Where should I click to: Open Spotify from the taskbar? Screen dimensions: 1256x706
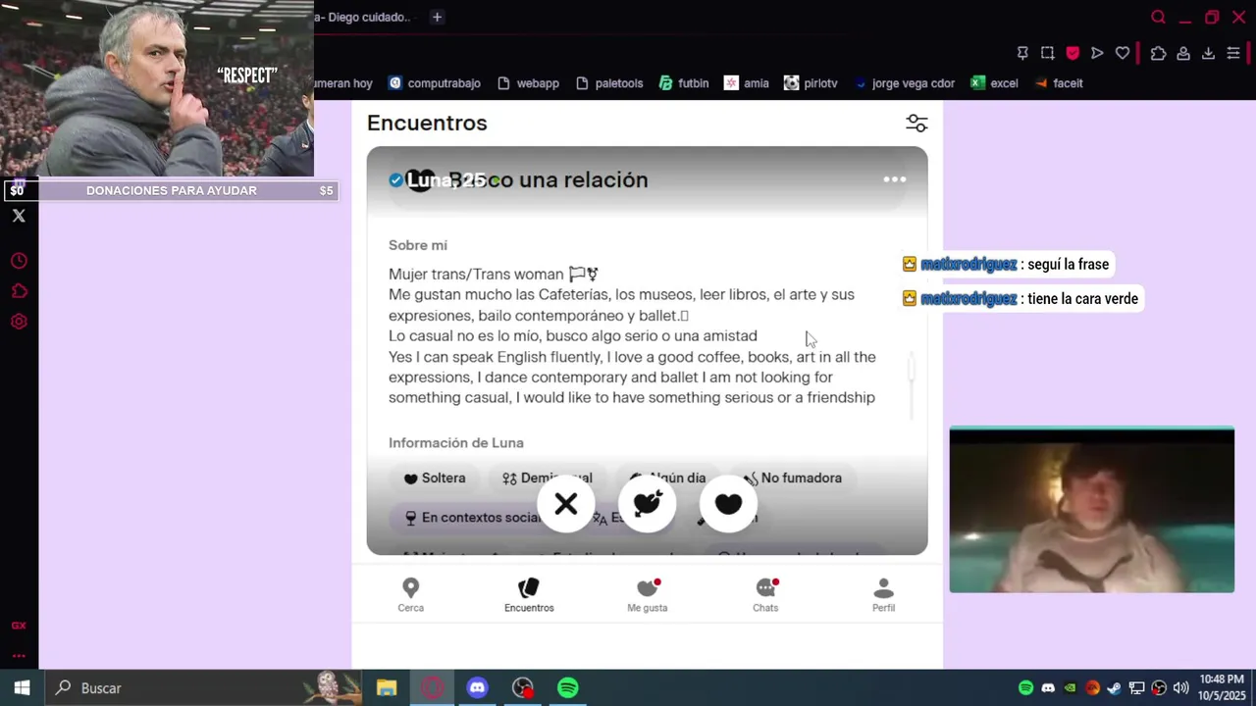pos(568,688)
